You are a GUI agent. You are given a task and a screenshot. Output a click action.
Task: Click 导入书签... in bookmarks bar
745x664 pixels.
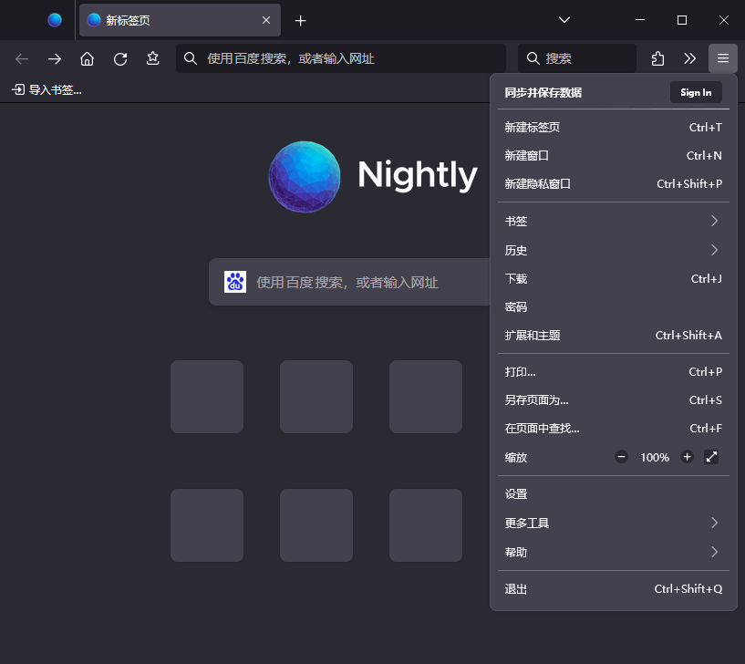click(47, 89)
